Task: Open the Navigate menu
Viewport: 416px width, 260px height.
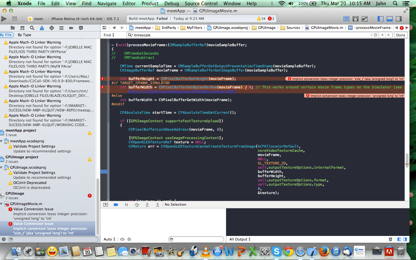Action: [x=107, y=4]
